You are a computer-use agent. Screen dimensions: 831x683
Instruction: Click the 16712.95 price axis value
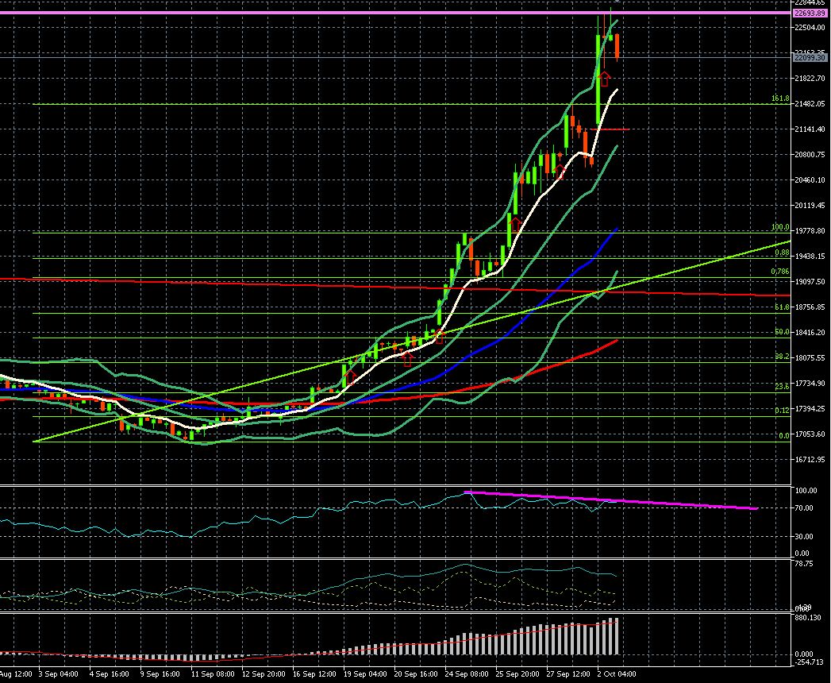(810, 460)
